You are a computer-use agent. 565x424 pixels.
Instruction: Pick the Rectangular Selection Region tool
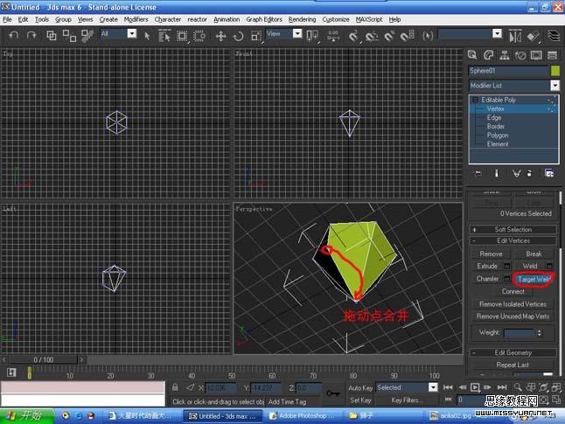(182, 36)
